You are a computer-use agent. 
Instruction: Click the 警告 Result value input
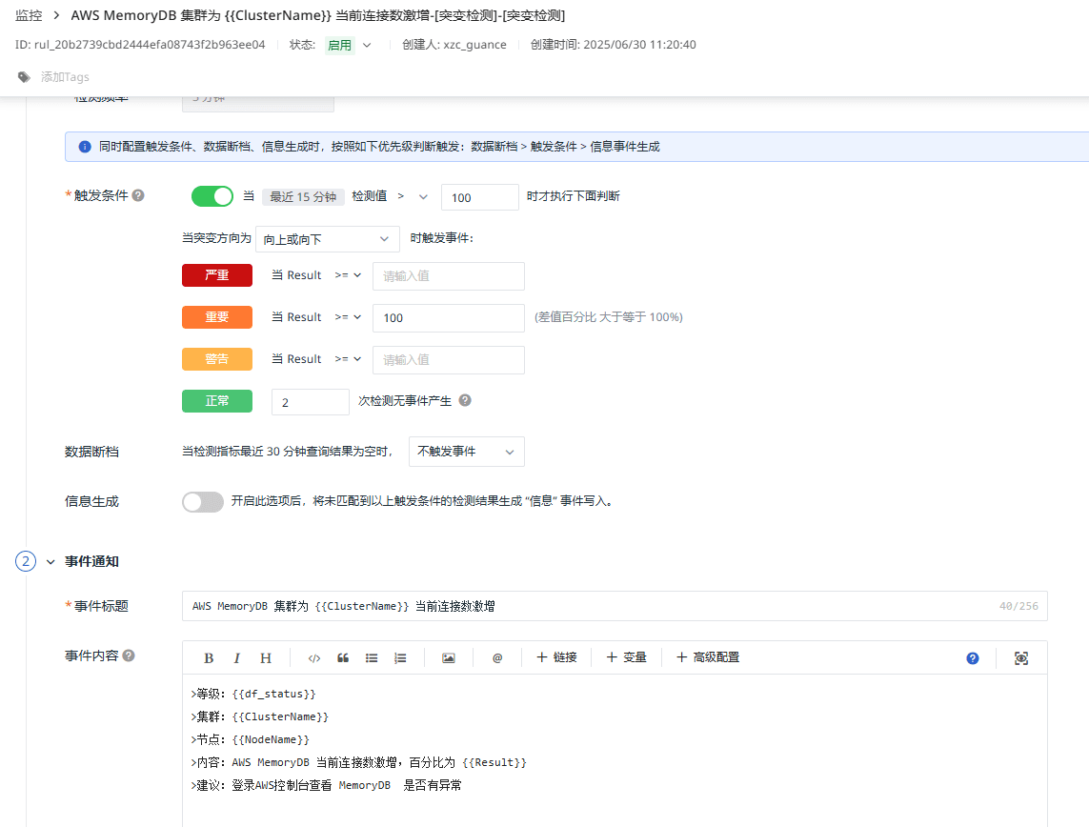(x=449, y=360)
